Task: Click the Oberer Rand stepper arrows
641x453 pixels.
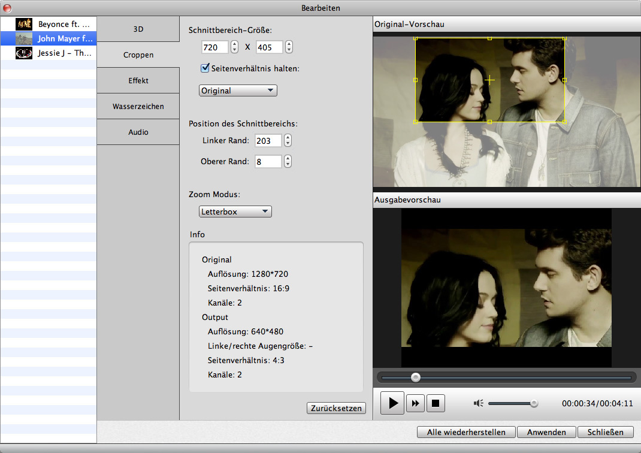Action: coord(288,162)
